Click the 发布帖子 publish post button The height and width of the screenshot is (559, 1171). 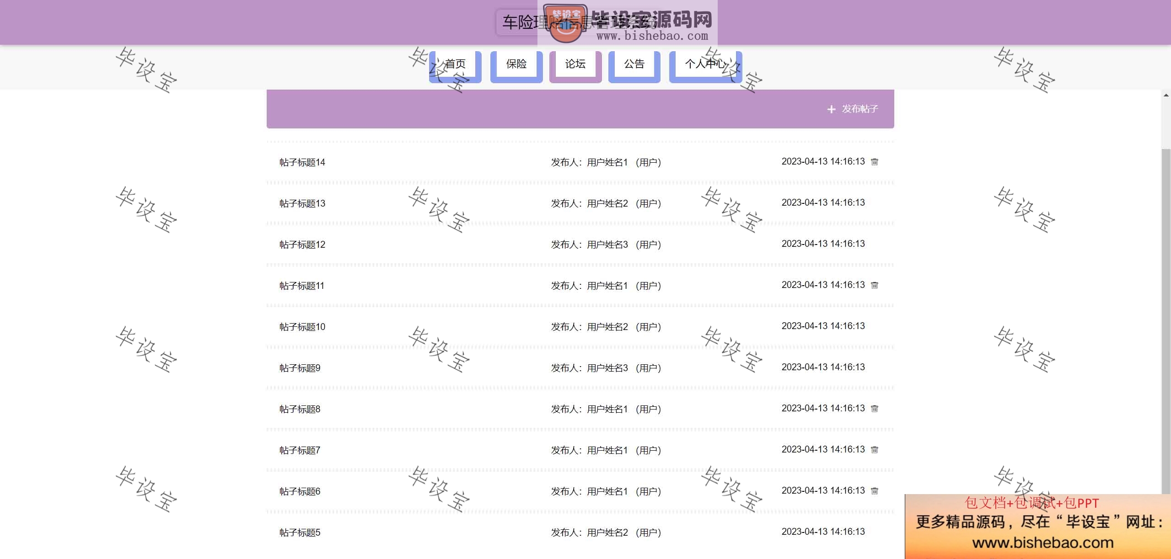859,109
